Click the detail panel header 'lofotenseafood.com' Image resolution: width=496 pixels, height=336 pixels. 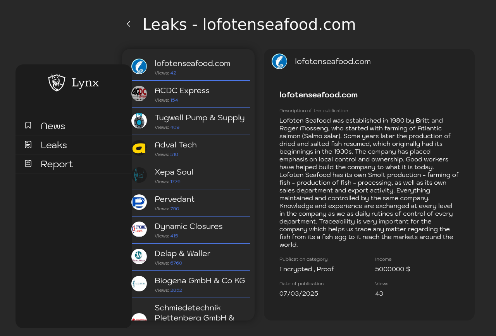[x=333, y=61]
